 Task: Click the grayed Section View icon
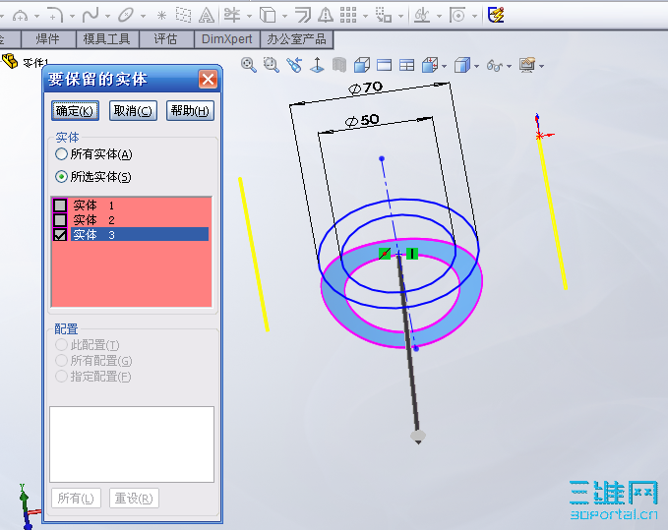(x=339, y=65)
